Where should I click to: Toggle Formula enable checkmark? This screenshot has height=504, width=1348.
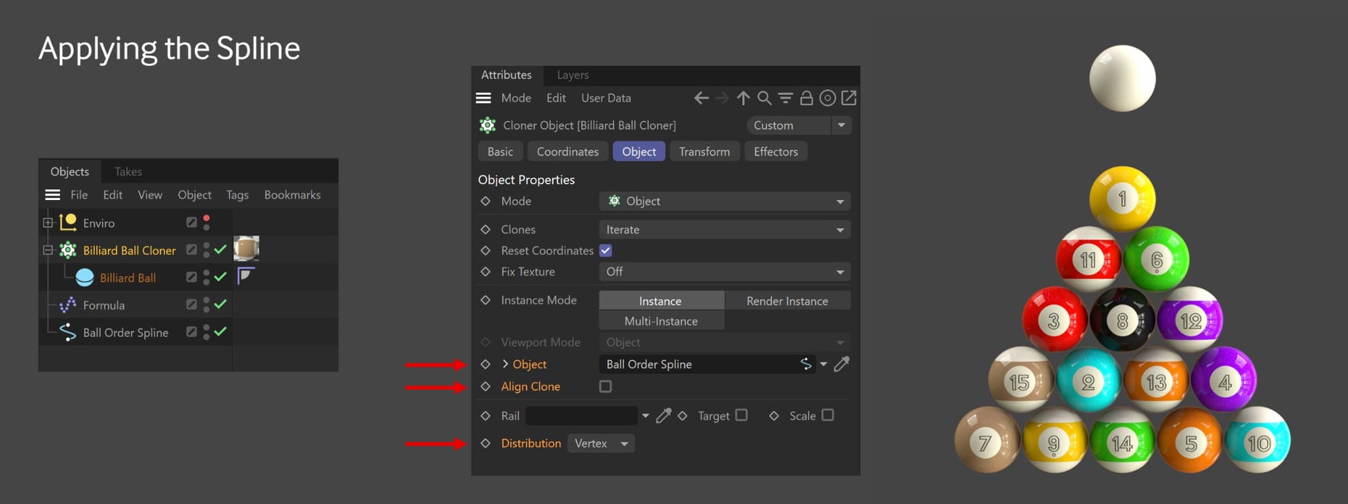coord(220,305)
